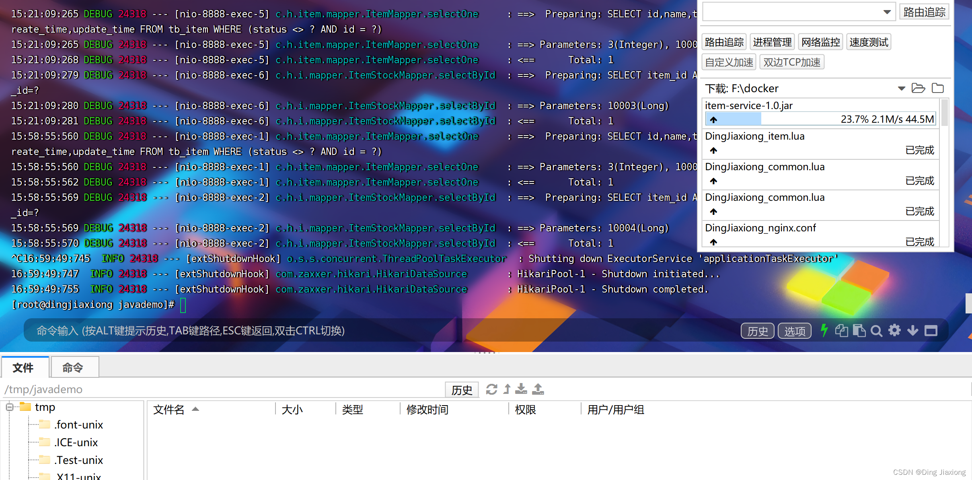Viewport: 972px width, 480px height.
Task: Click the paste icon in command bar
Action: pos(859,331)
